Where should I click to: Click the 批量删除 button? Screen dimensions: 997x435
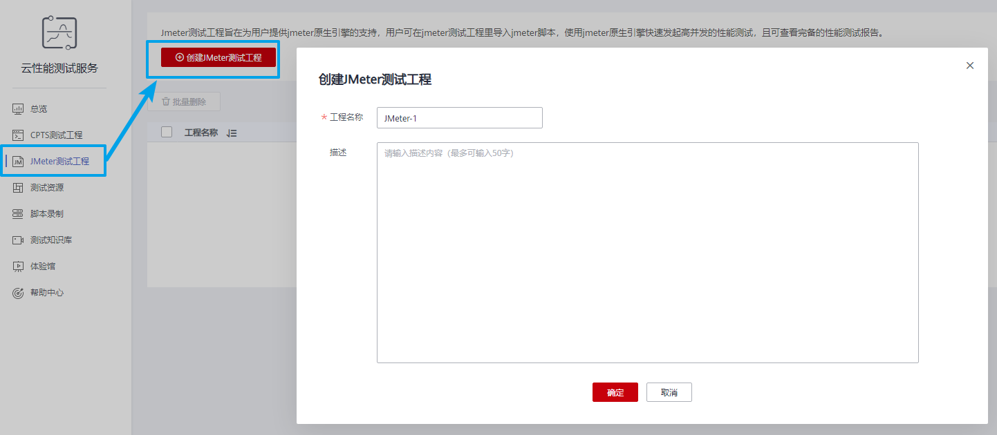click(184, 101)
